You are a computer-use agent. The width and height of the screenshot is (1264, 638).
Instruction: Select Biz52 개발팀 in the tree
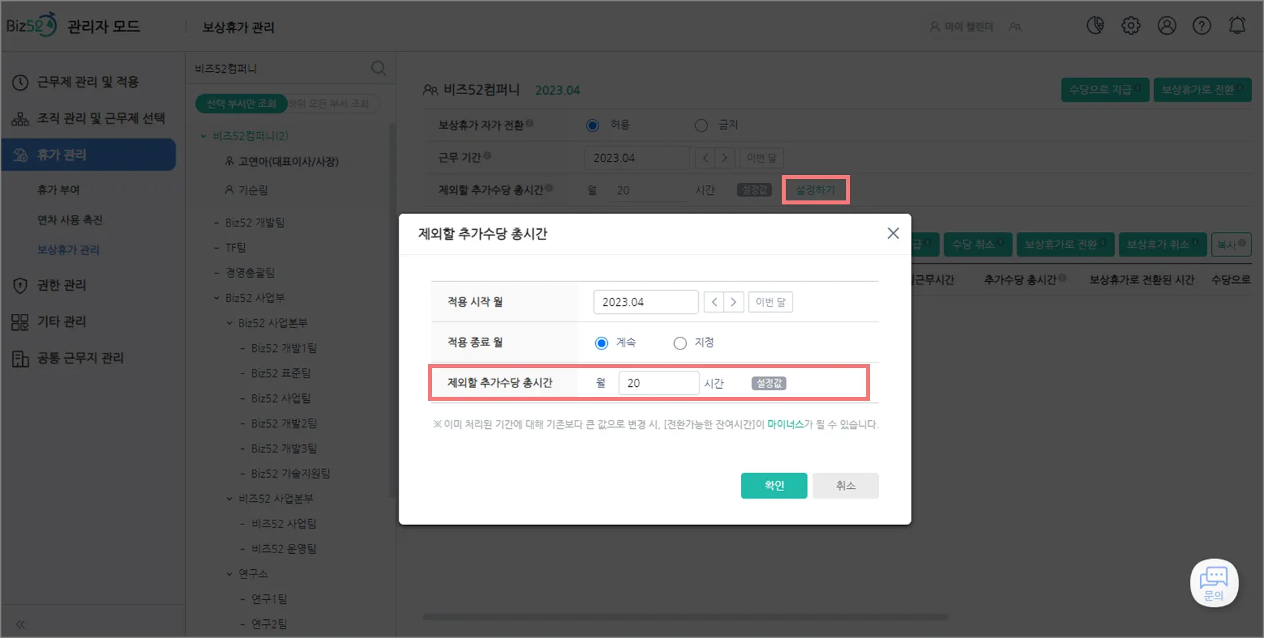coord(255,222)
